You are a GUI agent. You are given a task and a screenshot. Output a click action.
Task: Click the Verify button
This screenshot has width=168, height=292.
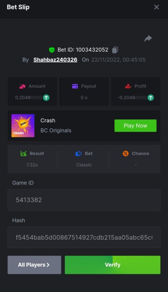pos(113,265)
